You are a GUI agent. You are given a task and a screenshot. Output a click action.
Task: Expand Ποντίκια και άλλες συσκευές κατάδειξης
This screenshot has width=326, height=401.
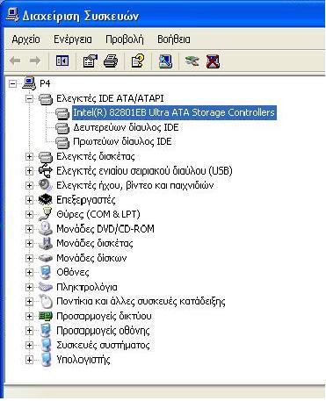coord(29,302)
